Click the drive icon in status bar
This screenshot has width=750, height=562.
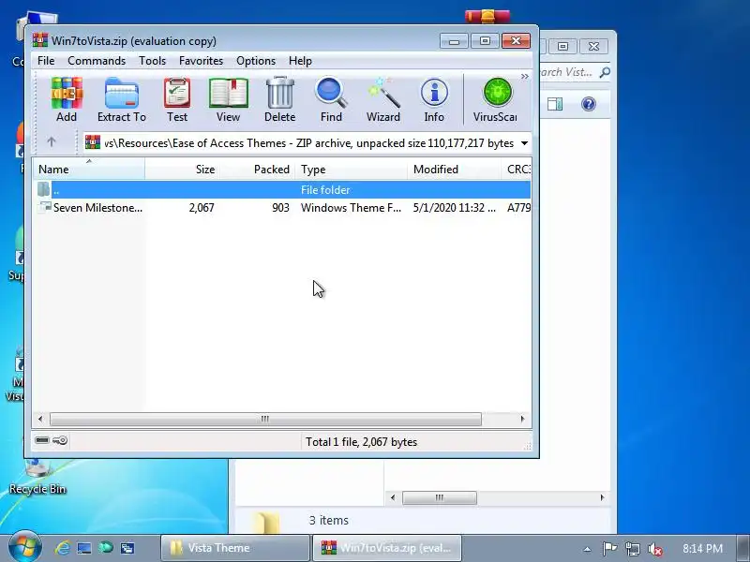click(42, 440)
